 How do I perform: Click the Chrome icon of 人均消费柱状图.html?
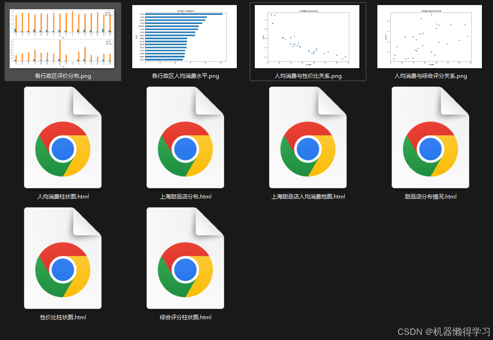coord(63,149)
